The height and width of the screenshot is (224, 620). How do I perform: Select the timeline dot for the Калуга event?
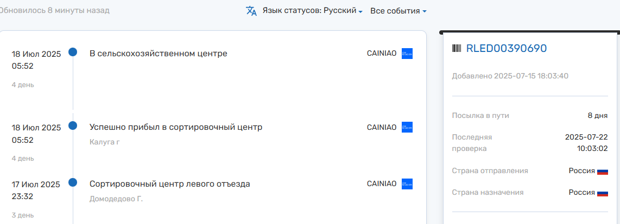(x=73, y=126)
